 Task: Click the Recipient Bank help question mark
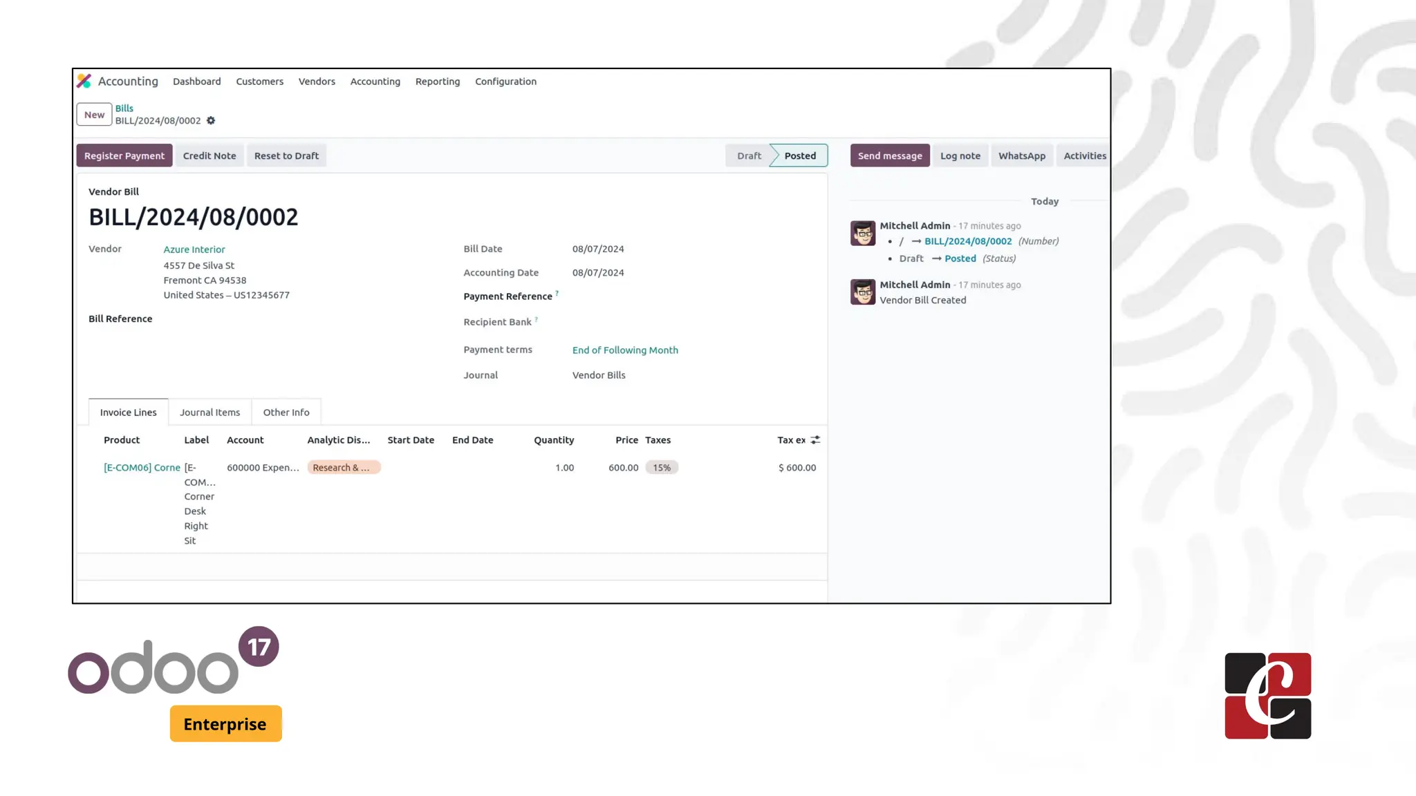click(x=537, y=319)
